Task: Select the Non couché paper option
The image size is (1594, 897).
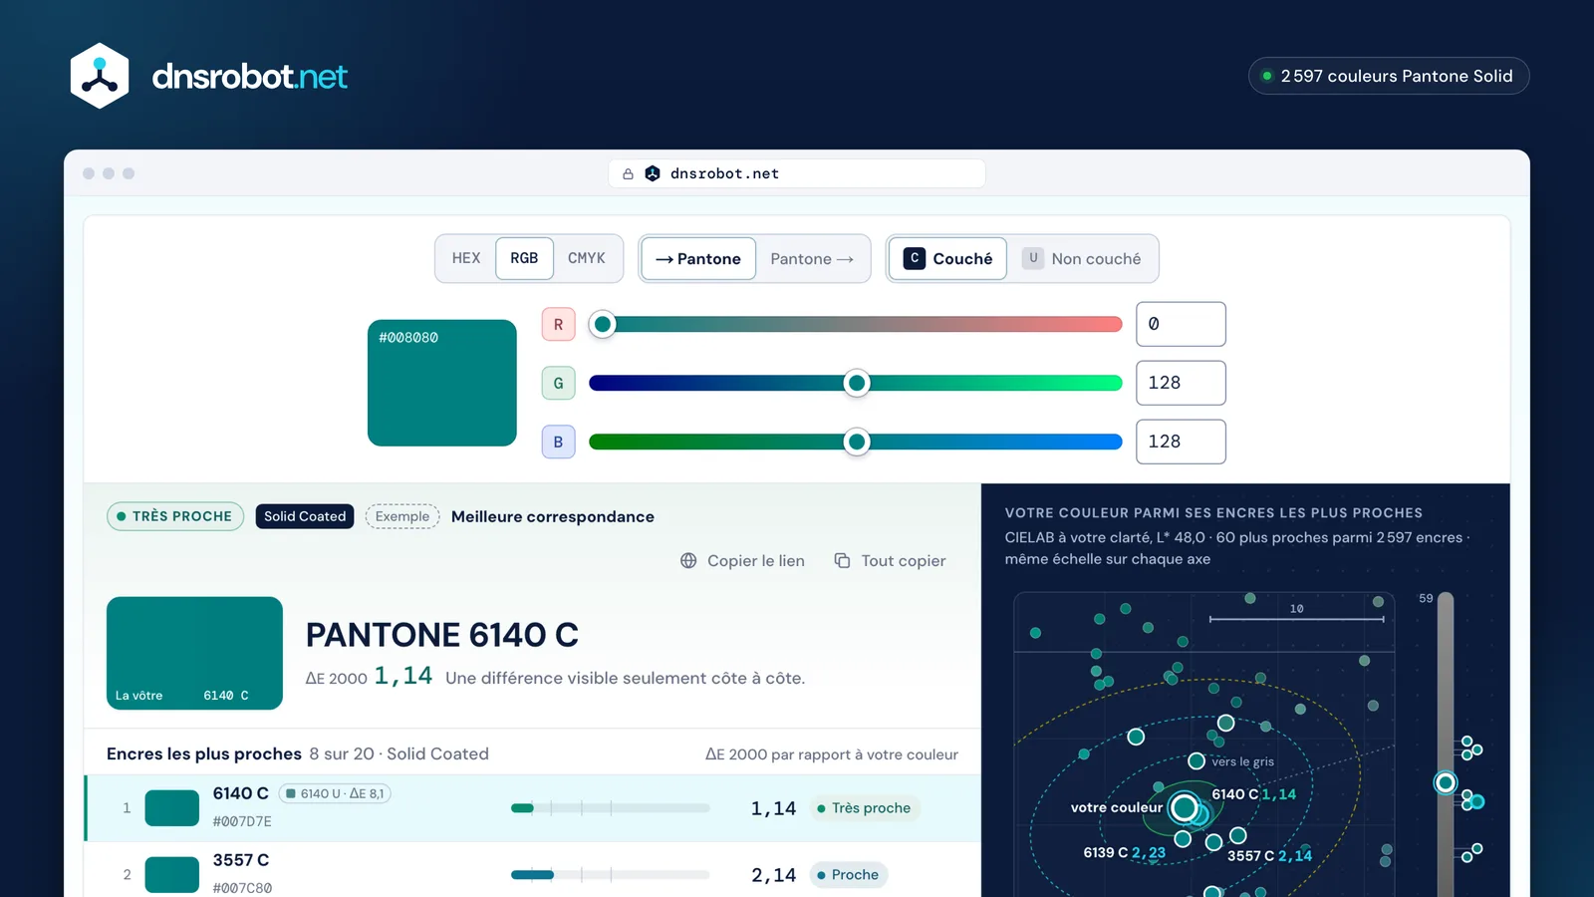Action: pos(1082,259)
